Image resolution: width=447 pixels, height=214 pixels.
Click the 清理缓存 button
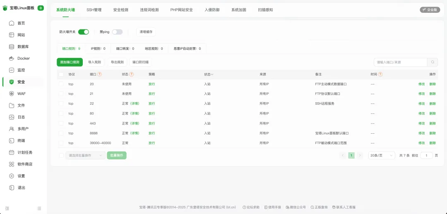point(146,32)
